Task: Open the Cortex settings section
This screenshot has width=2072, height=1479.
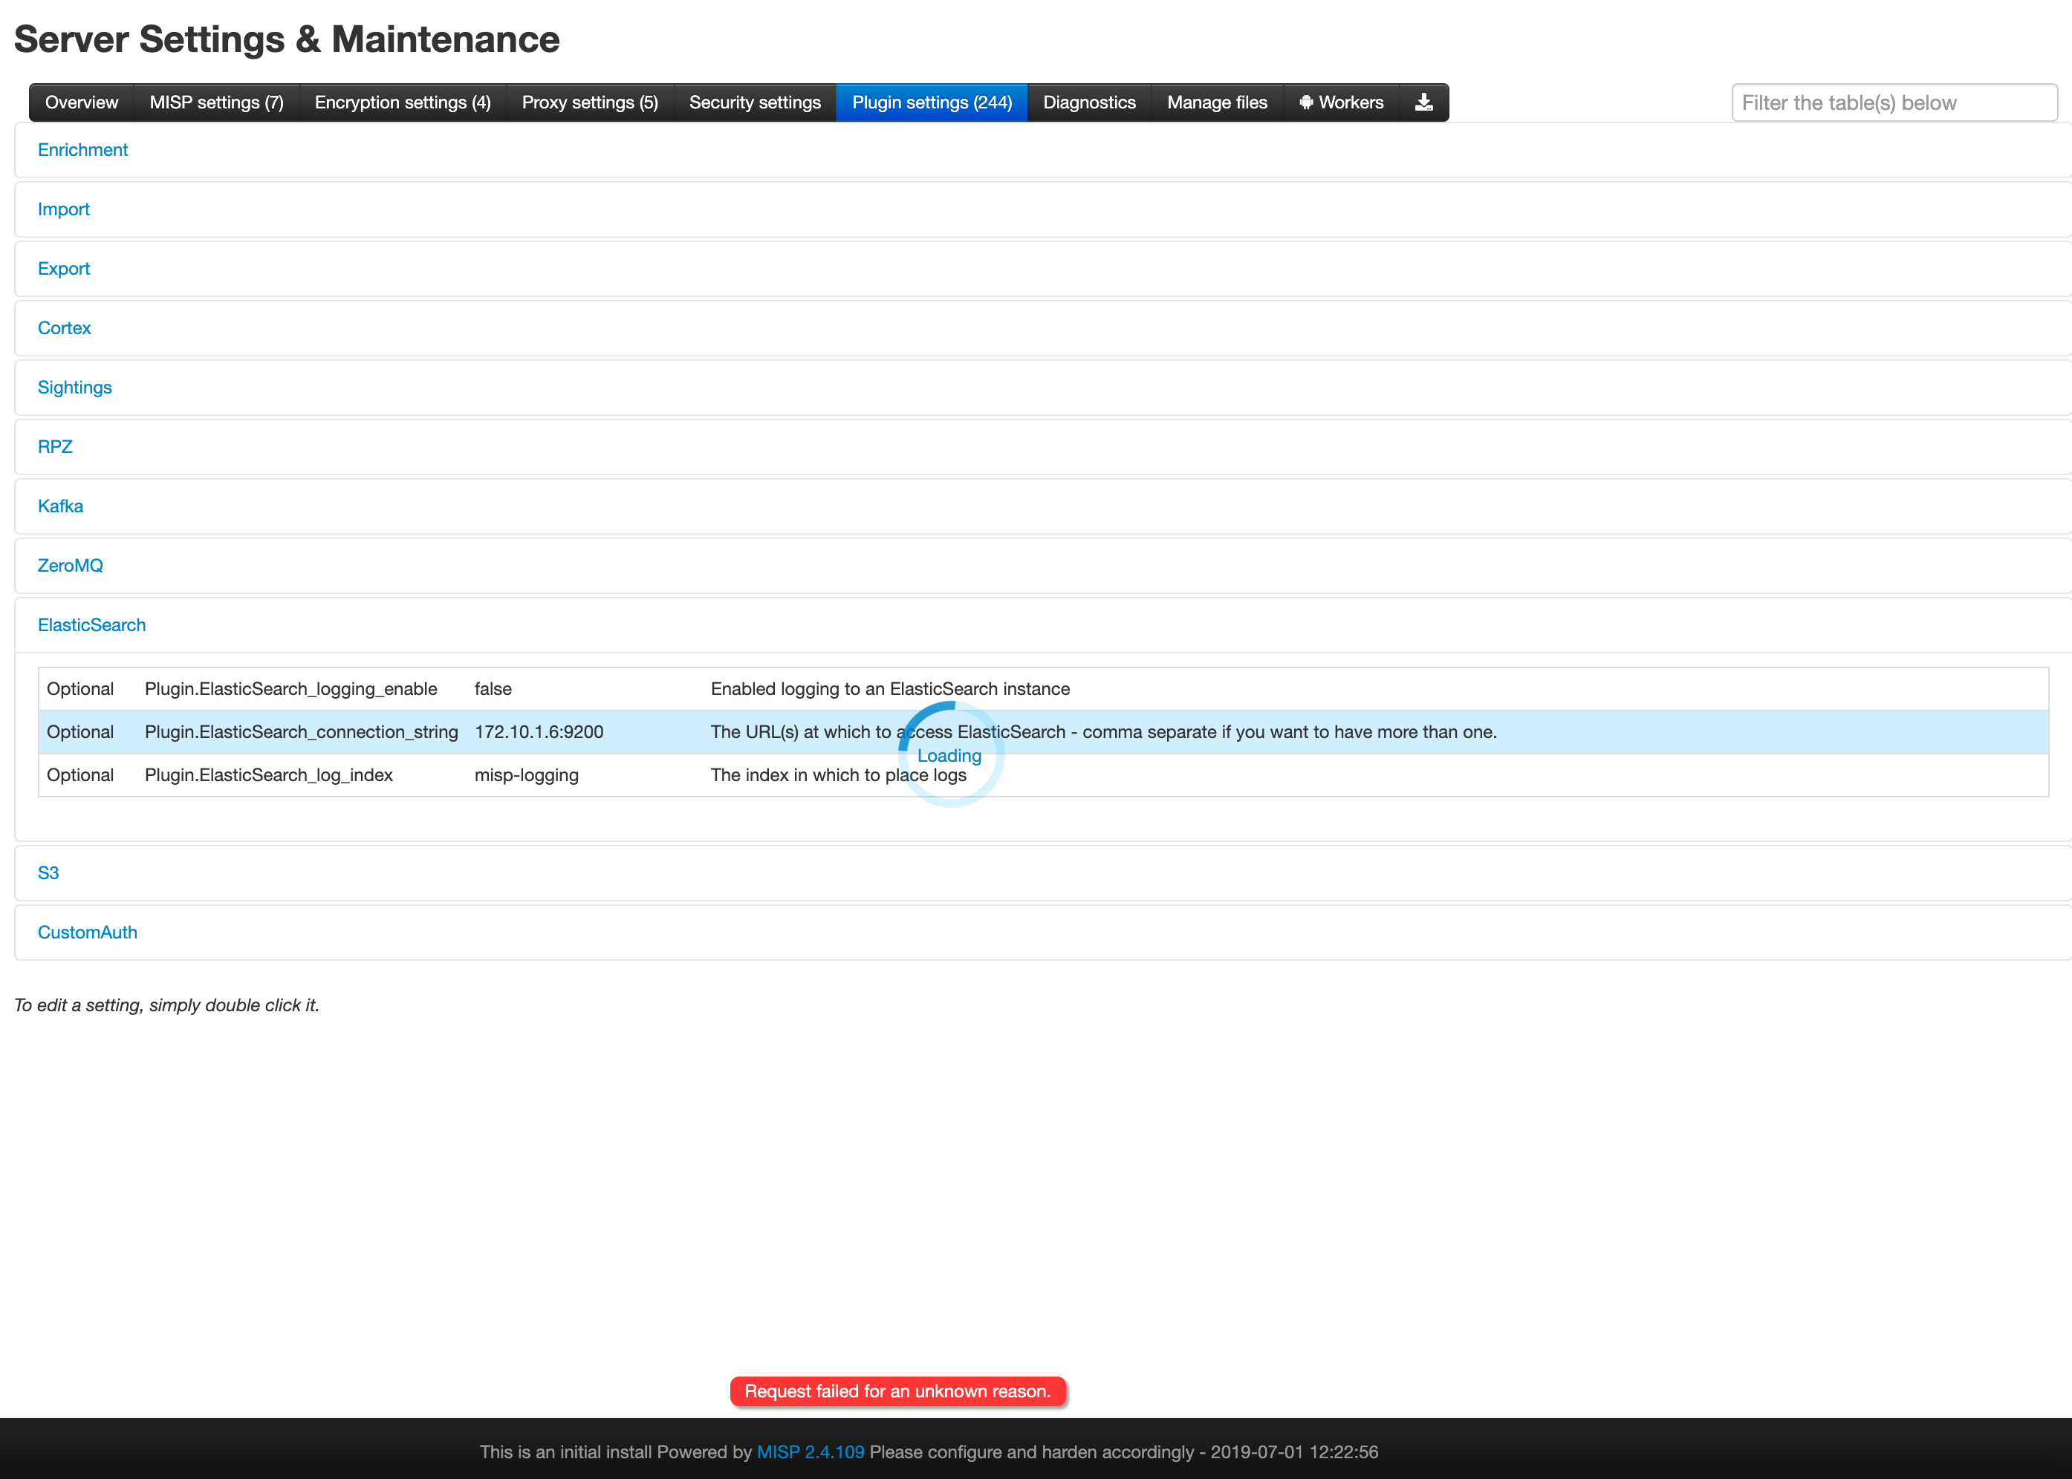Action: 64,328
